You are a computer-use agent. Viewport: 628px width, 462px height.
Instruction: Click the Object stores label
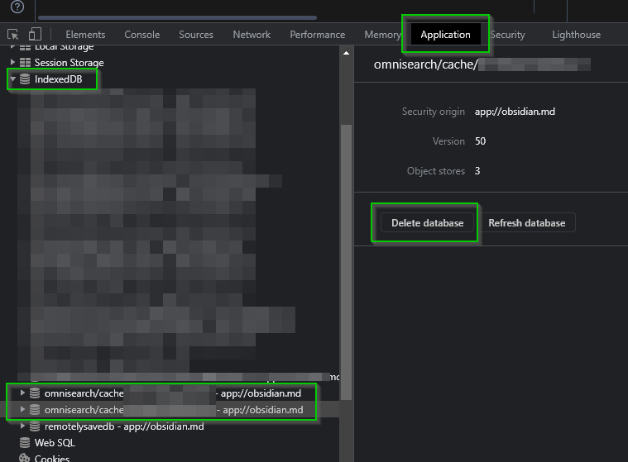[x=436, y=171]
